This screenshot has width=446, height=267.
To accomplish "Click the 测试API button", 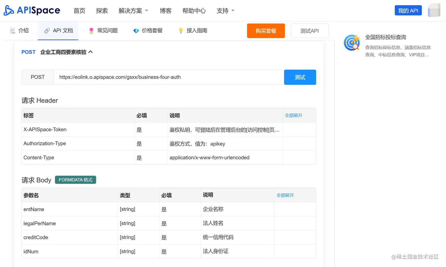I will click(309, 31).
